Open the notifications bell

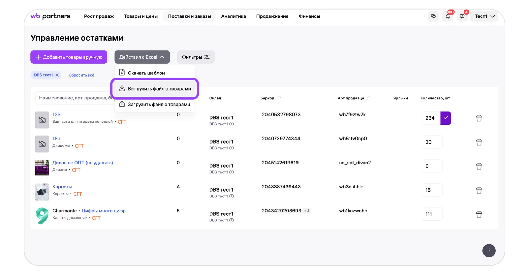tap(447, 16)
